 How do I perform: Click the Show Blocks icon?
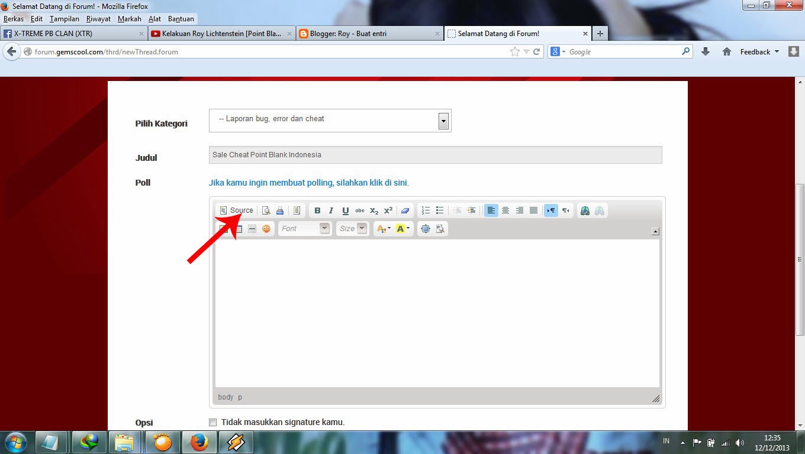click(x=440, y=229)
